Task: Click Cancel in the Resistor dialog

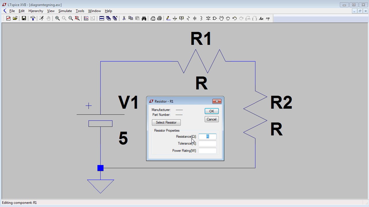Action: point(212,119)
